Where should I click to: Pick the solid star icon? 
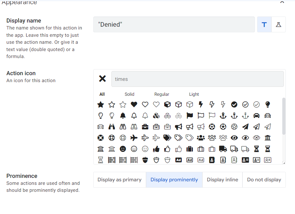[x=101, y=104]
